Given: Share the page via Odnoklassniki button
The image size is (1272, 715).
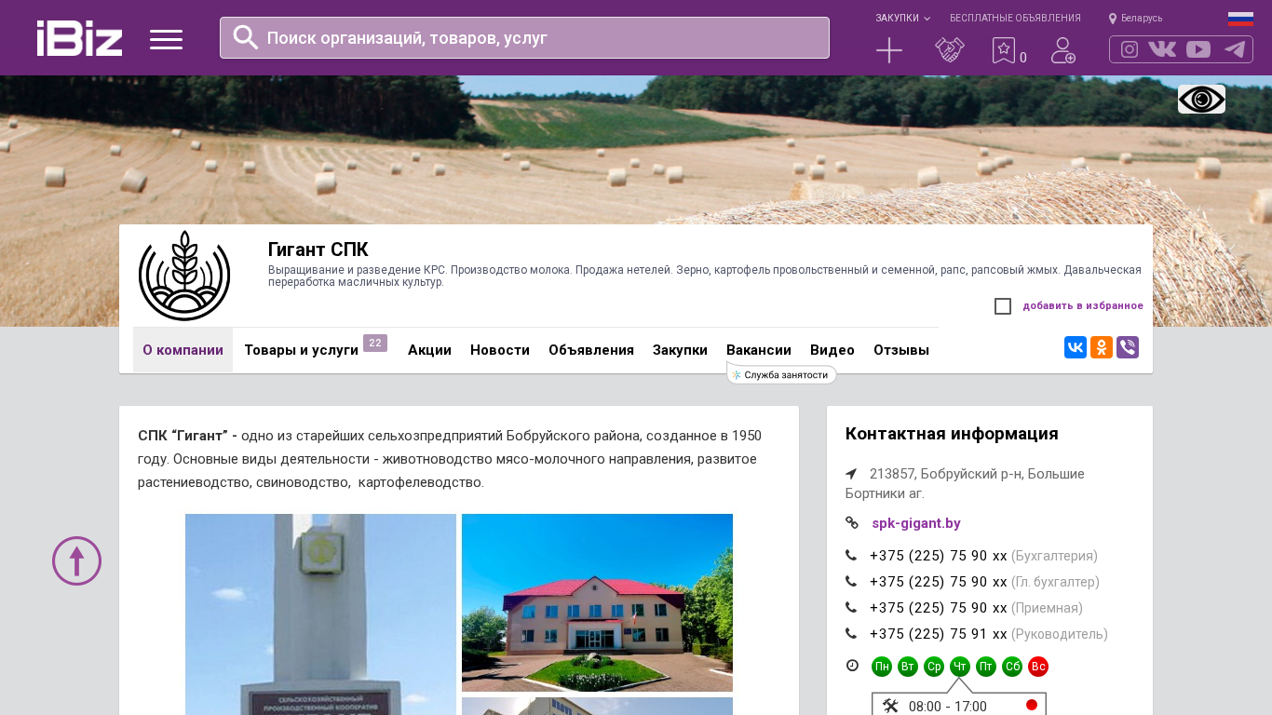Looking at the screenshot, I should tap(1102, 347).
